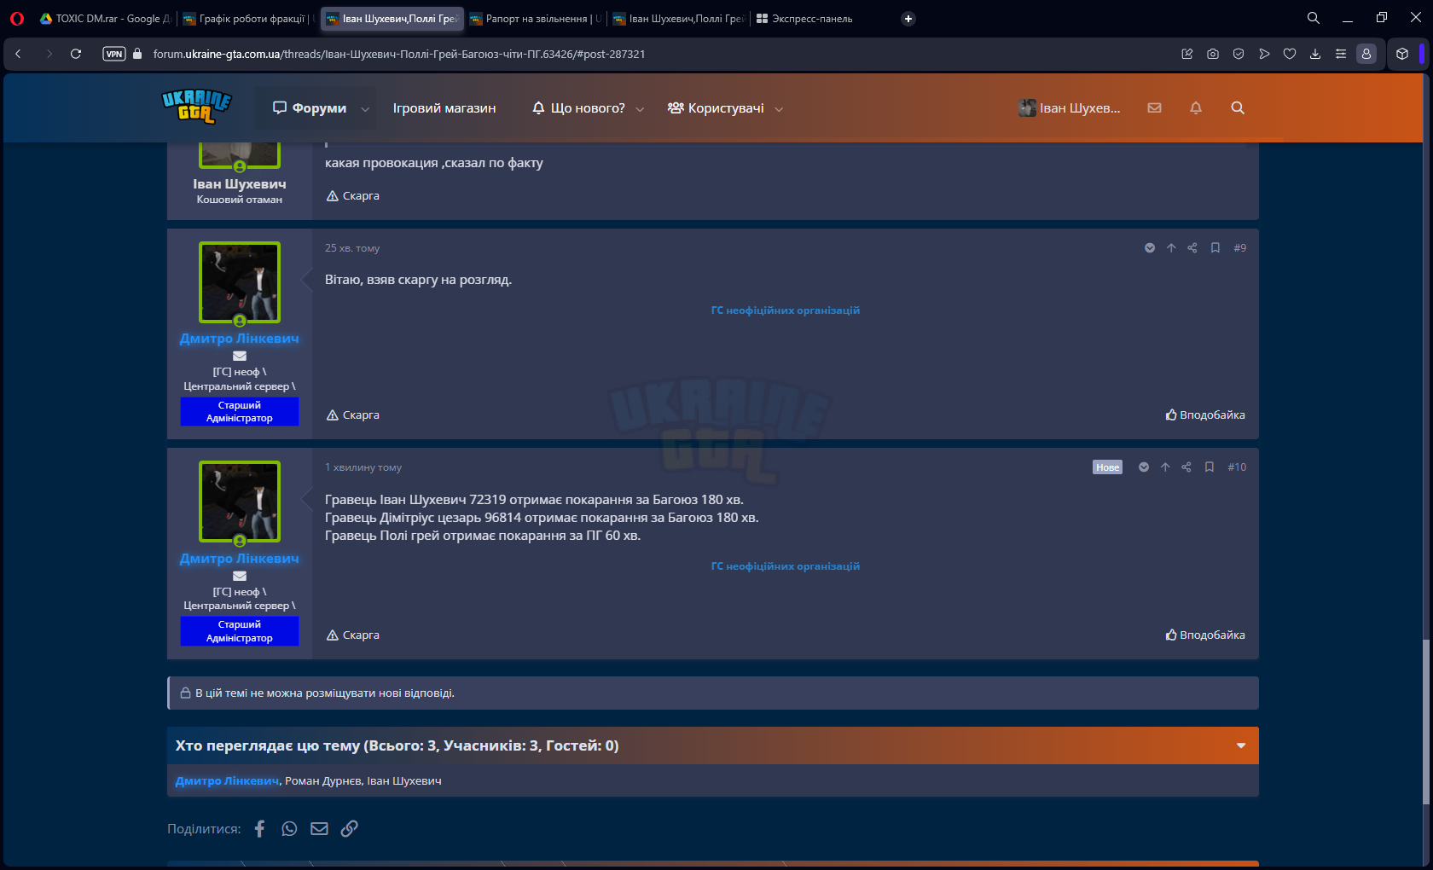Viewport: 1433px width, 870px height.
Task: Bookmark post #9
Action: (1215, 248)
